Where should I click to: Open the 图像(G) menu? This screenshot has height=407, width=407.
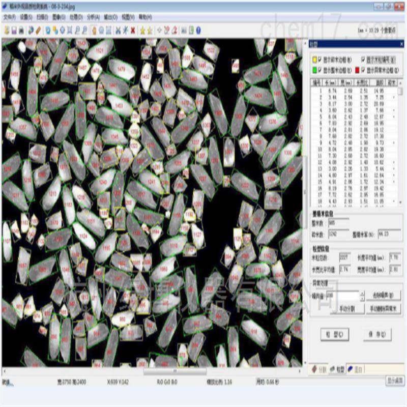59,17
